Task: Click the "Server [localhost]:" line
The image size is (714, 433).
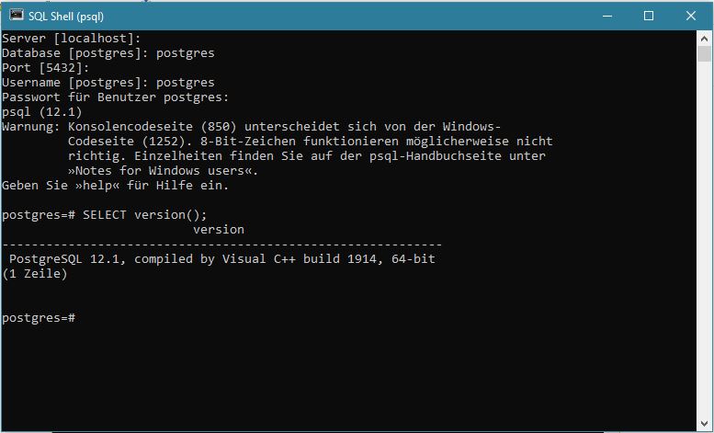Action: click(x=71, y=39)
